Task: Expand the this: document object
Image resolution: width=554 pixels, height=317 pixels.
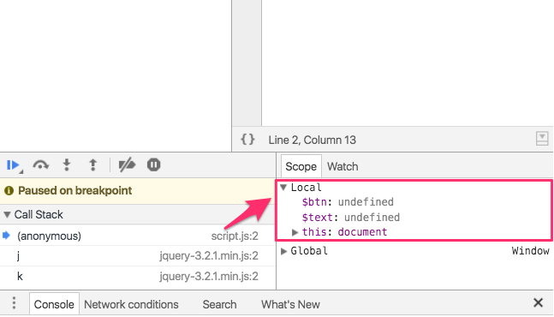Action: pos(295,232)
